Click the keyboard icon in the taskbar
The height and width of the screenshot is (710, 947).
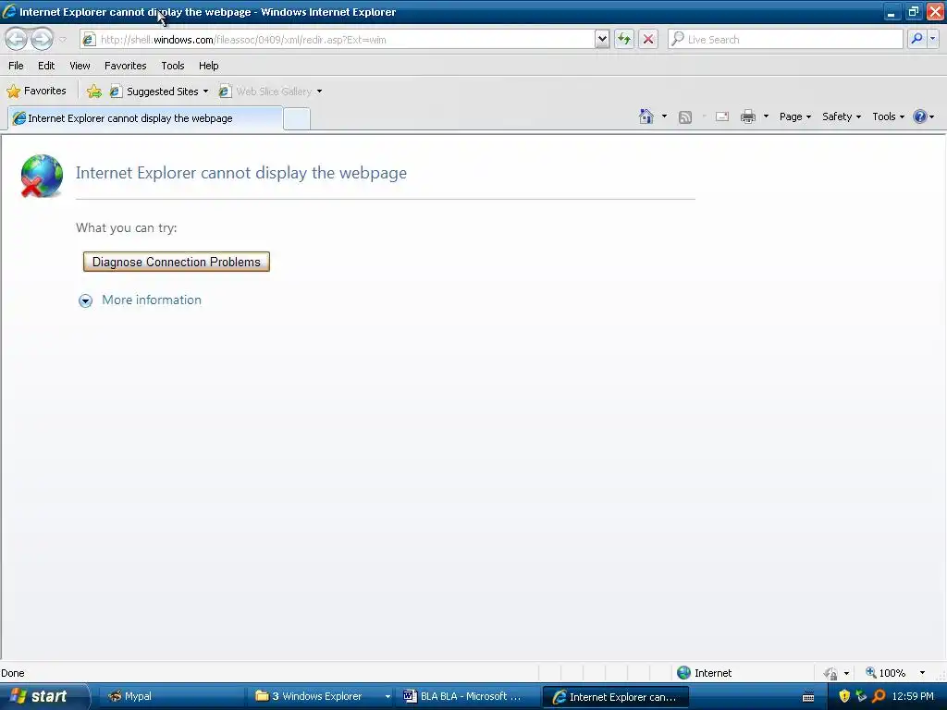point(808,697)
